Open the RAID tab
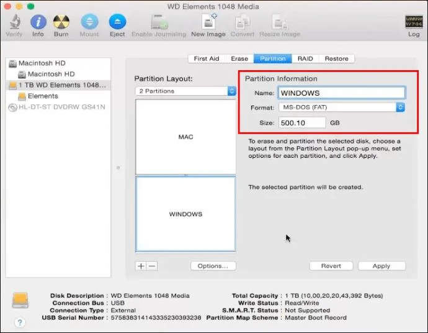Viewport: 428px width, 333px height. 305,58
